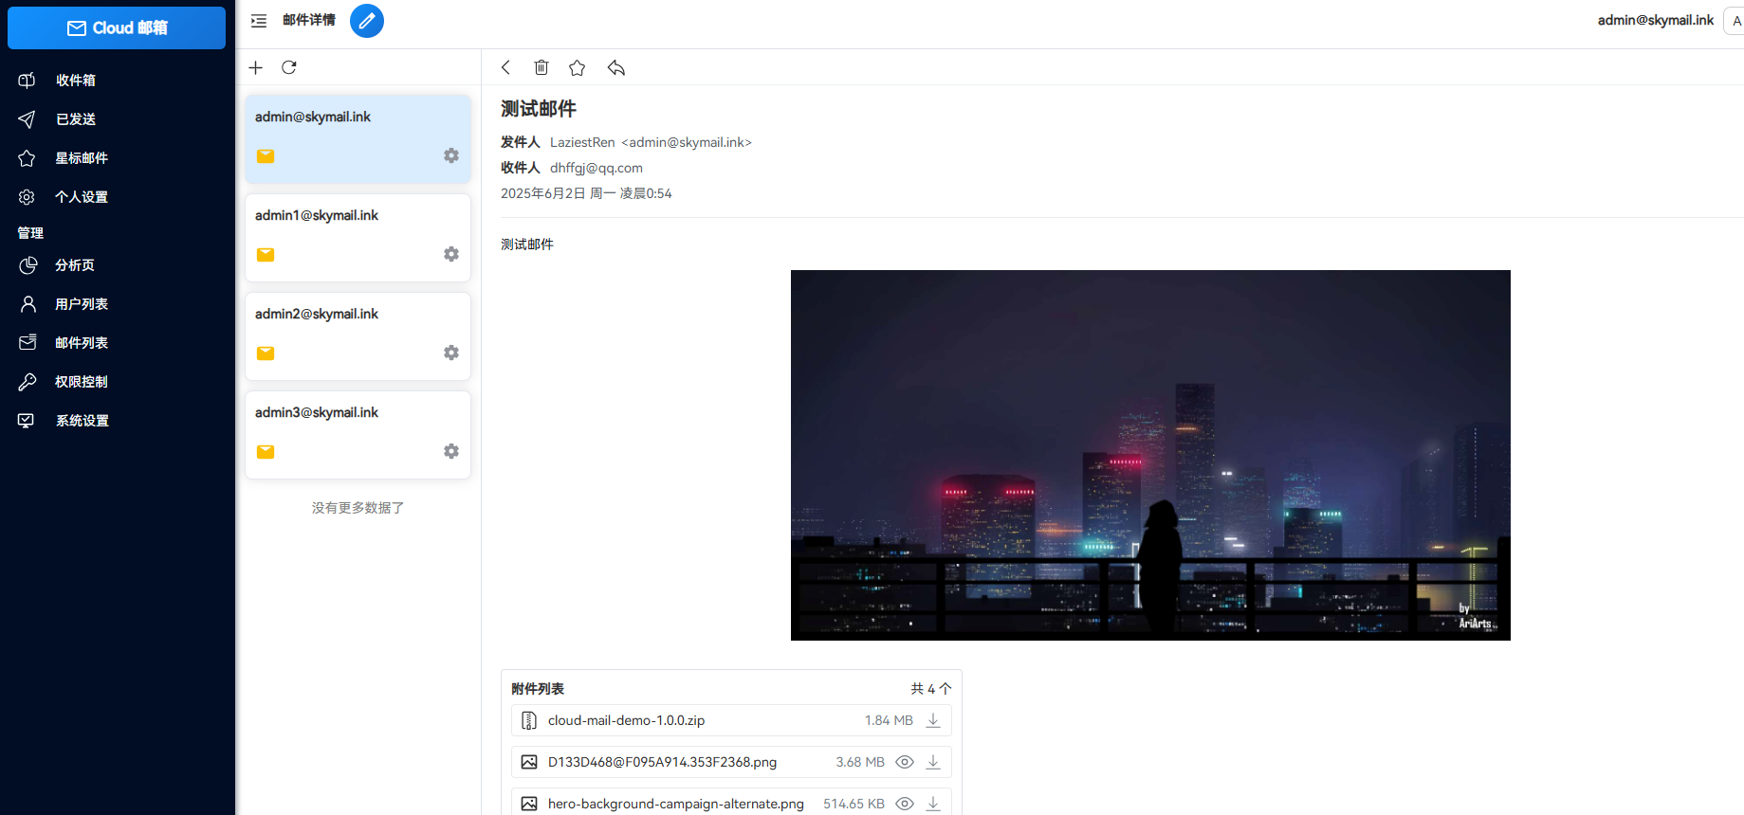
Task: Click the image icon of D133D468@F095A914.353F2368.png
Action: pyautogui.click(x=529, y=762)
